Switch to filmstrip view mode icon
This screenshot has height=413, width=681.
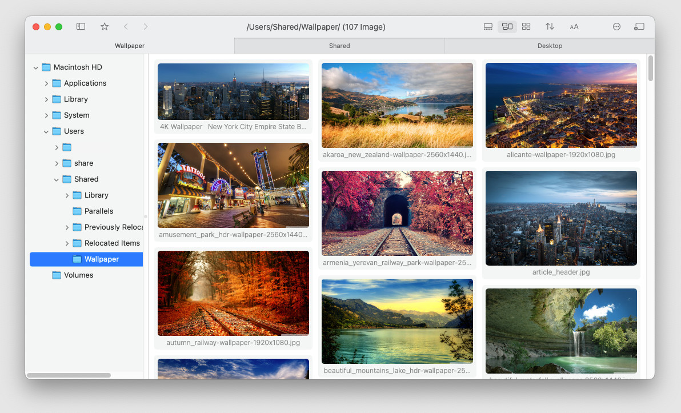tap(488, 26)
